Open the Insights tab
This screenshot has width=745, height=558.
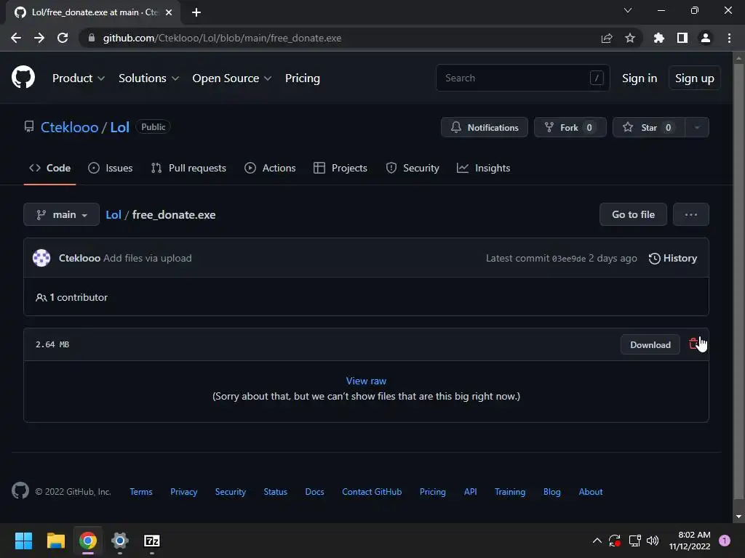(483, 168)
